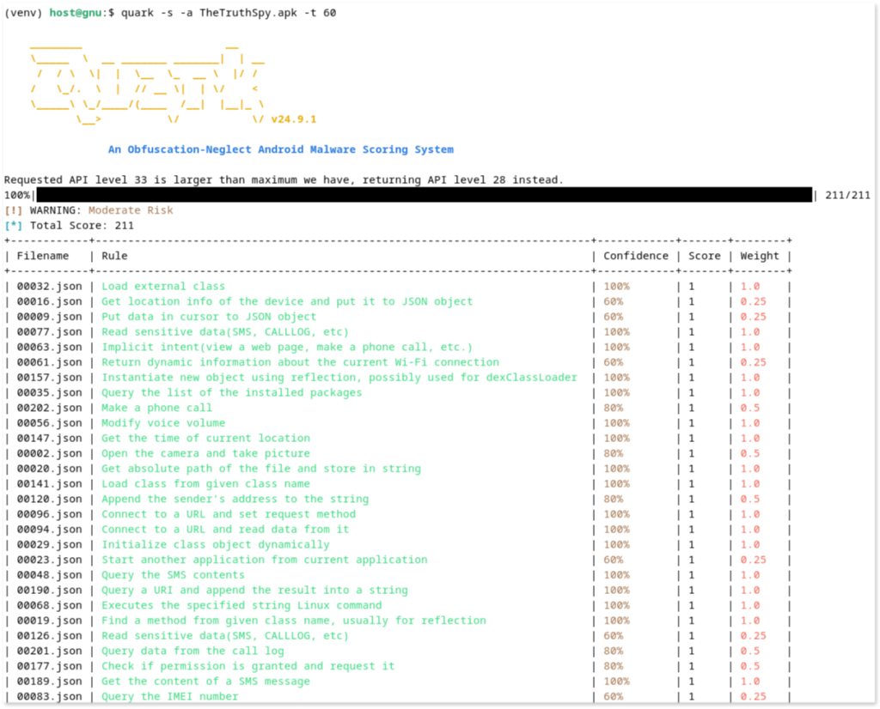Viewport: 880px width, 709px height.
Task: Click the 00201.json filename entry
Action: click(49, 651)
